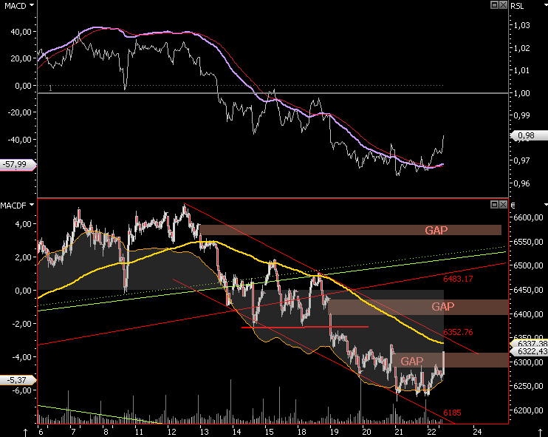Click the 6400,00 price scale value
This screenshot has height=437, width=548.
528,314
